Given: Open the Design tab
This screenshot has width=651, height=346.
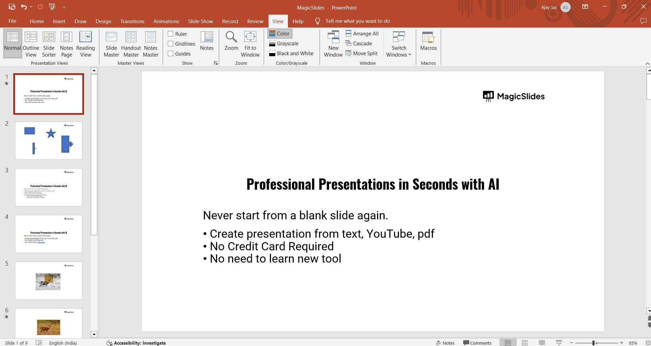Looking at the screenshot, I should 103,21.
